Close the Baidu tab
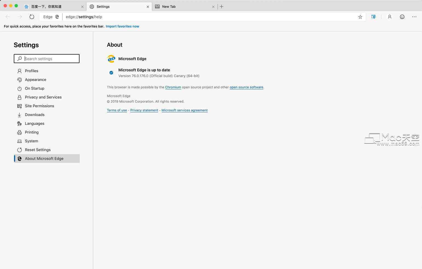Screen dimensions: 422x269 tap(82, 7)
